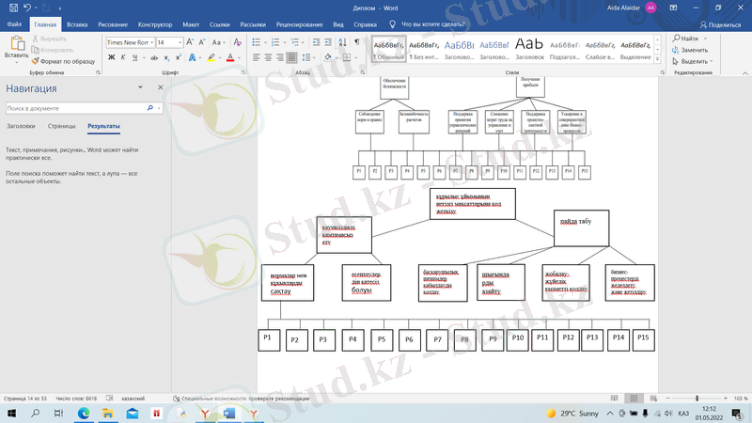752x423 pixels.
Task: Show paragraph marks with the pilcrow icon
Action: coord(357,42)
